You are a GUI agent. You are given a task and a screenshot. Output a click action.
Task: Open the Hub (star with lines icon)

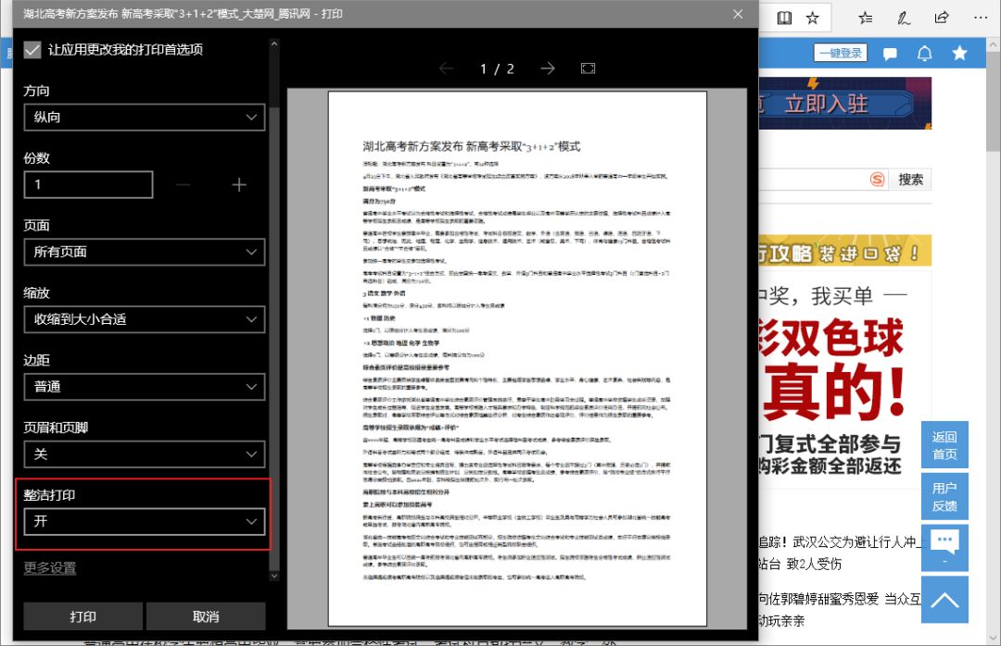point(864,18)
